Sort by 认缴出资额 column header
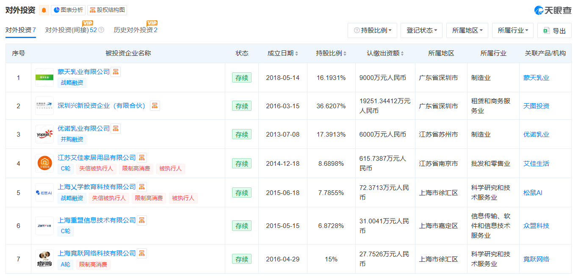Screen dimensions: 578x280 (385, 53)
